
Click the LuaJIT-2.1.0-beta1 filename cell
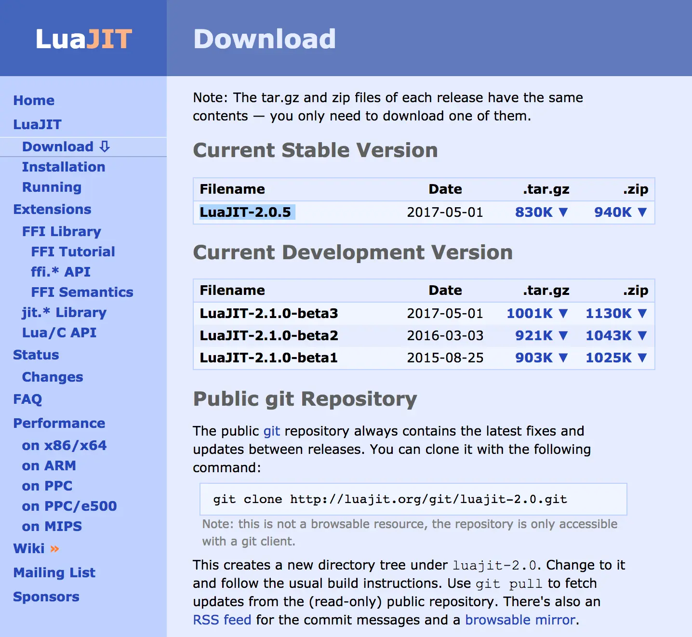[269, 358]
